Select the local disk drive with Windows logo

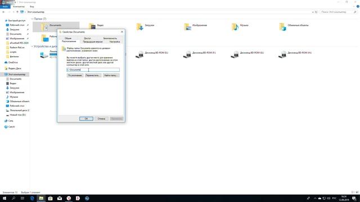[44, 55]
